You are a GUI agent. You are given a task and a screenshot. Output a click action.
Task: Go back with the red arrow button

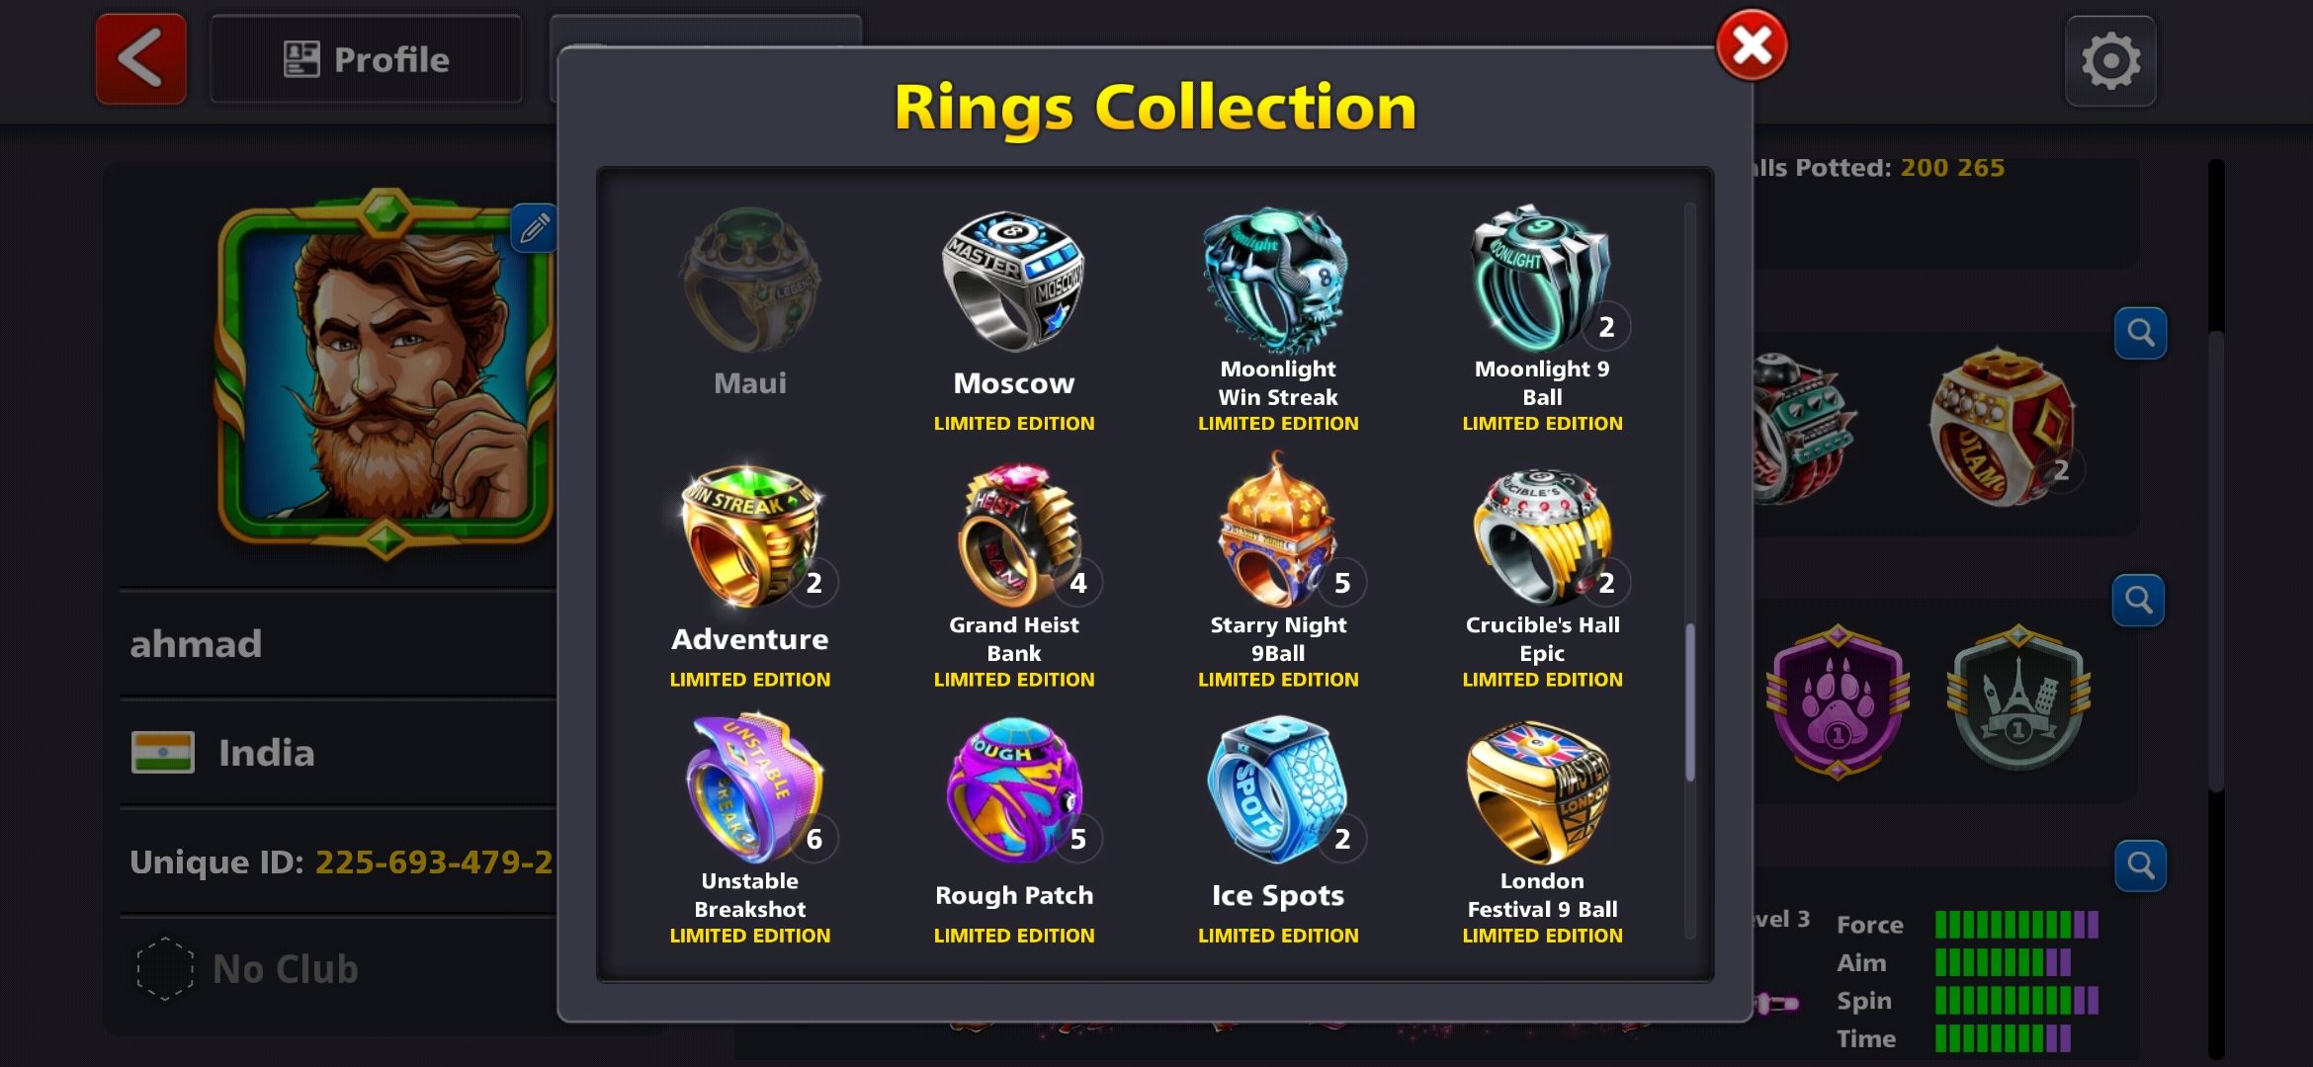click(x=141, y=59)
